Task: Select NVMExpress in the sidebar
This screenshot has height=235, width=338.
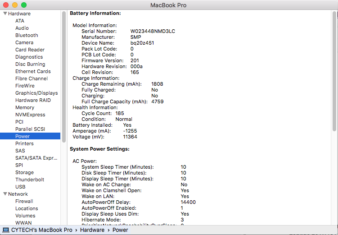Action: click(30, 115)
